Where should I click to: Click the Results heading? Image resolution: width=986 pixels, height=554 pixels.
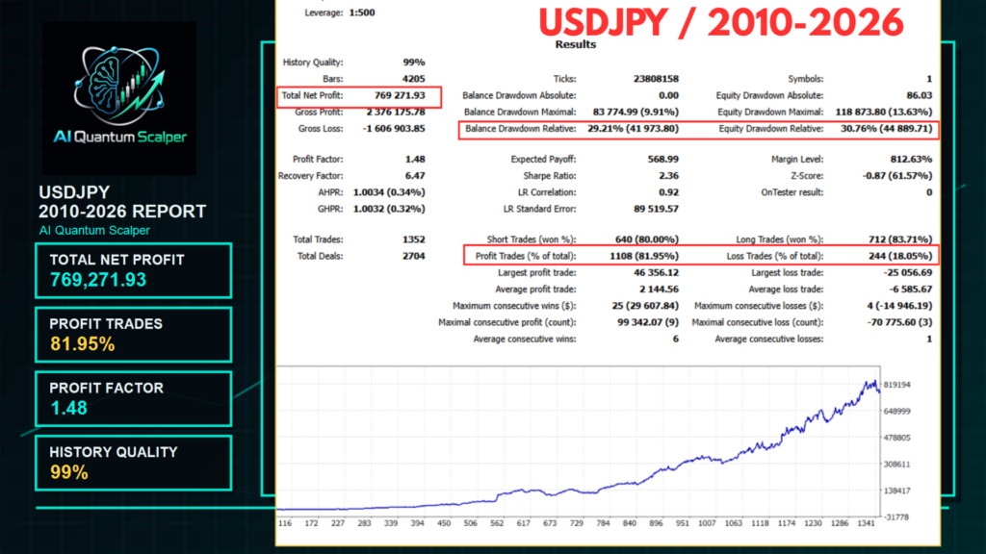[576, 44]
